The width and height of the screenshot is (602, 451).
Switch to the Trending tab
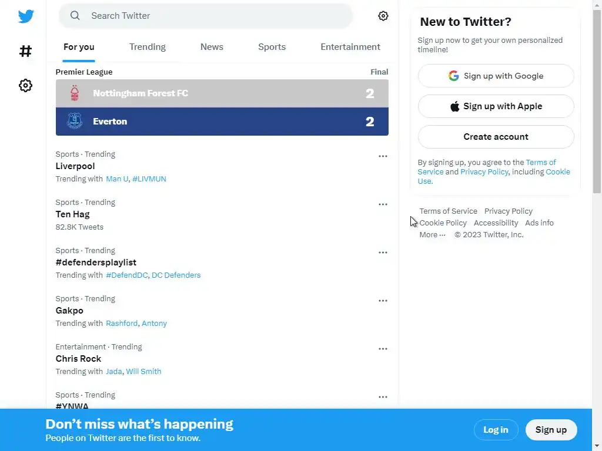148,47
